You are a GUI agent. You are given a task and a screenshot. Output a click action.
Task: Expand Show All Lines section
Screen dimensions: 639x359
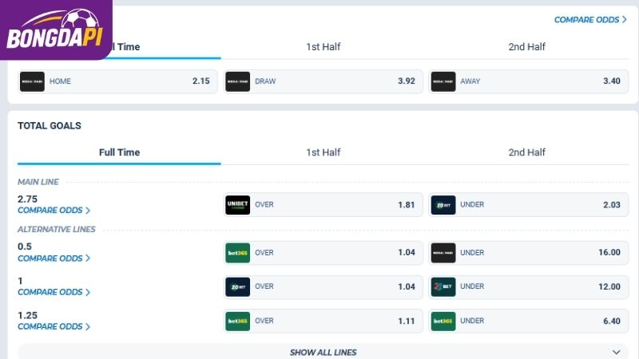(x=323, y=352)
